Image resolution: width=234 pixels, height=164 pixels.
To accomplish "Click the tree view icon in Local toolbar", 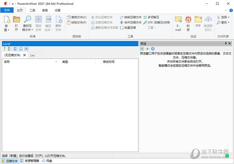I will pyautogui.click(x=10, y=49).
